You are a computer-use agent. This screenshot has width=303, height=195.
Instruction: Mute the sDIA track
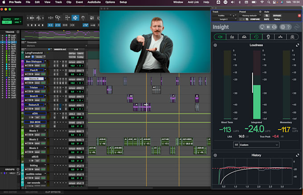pyautogui.click(x=33, y=118)
